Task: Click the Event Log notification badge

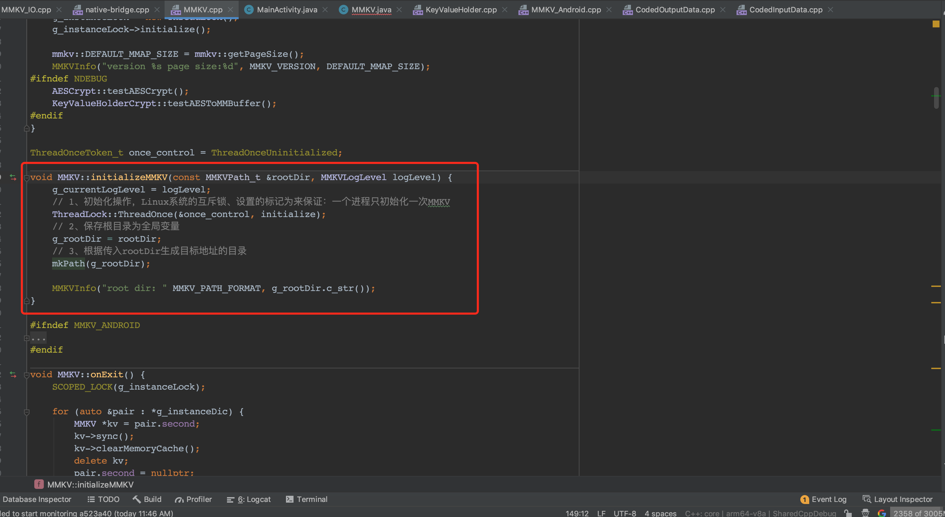Action: tap(804, 500)
